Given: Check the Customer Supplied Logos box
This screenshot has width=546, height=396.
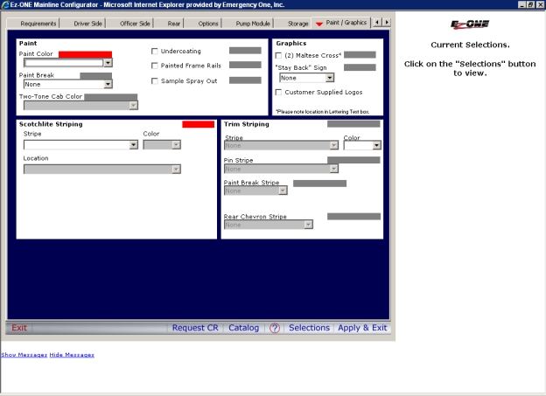Looking at the screenshot, I should pos(278,92).
